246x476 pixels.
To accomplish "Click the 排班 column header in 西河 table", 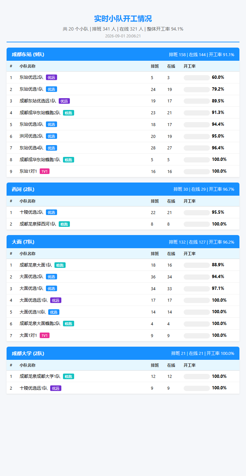I will pos(155,201).
